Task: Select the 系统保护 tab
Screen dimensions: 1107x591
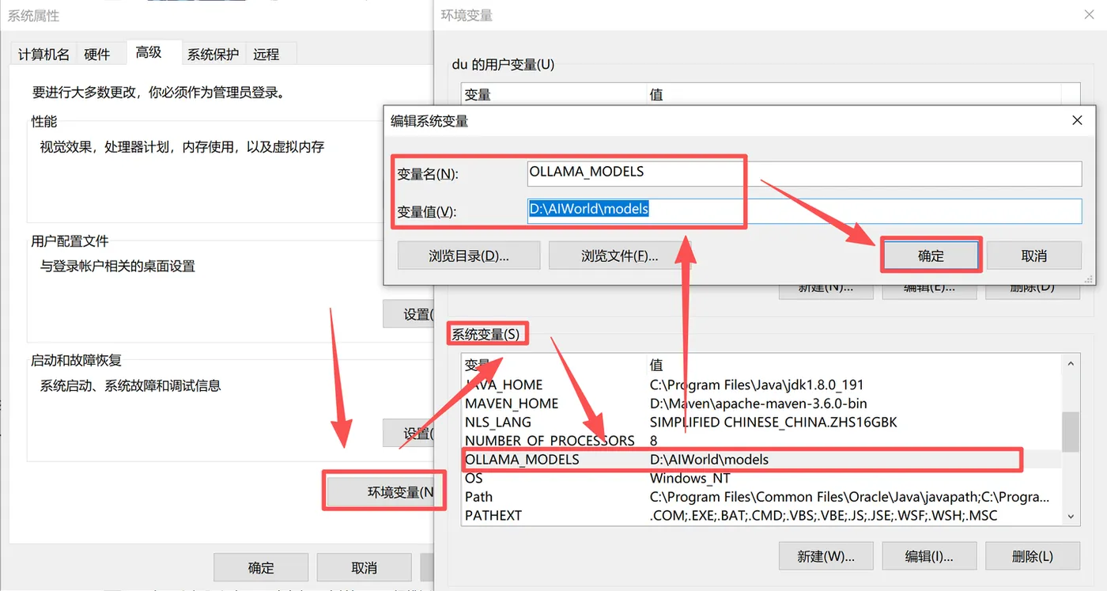Action: (213, 54)
